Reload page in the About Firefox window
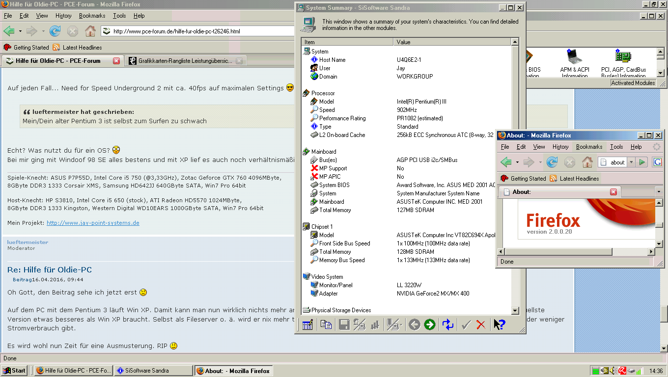Screen dimensions: 668x377 tap(552, 162)
